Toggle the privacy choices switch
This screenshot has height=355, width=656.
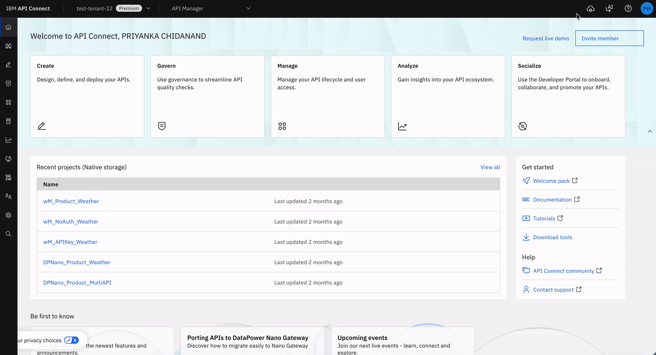click(x=71, y=340)
